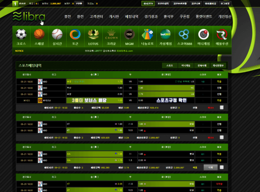The width and height of the screenshot is (260, 192).
Task: Click the libra logo
Action: click(x=29, y=17)
